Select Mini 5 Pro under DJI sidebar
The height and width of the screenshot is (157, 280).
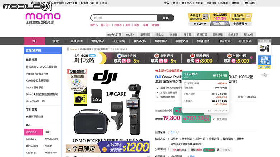click(x=51, y=153)
